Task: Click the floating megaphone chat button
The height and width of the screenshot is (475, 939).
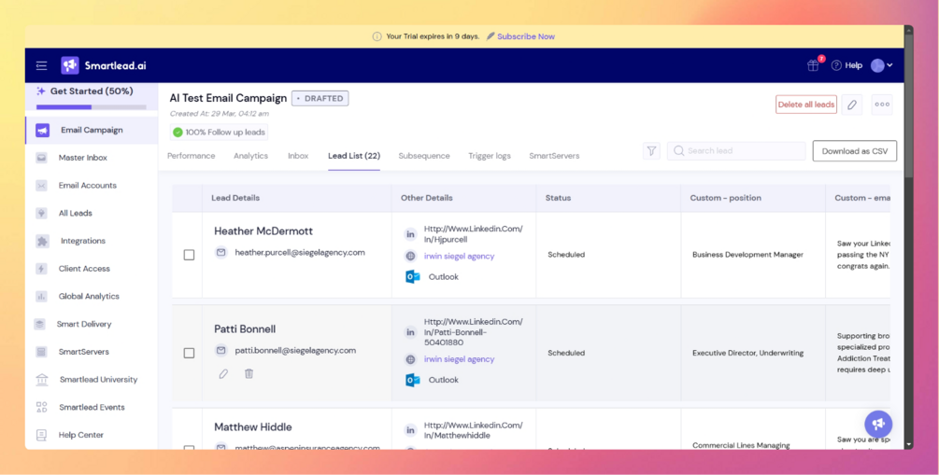Action: point(878,425)
